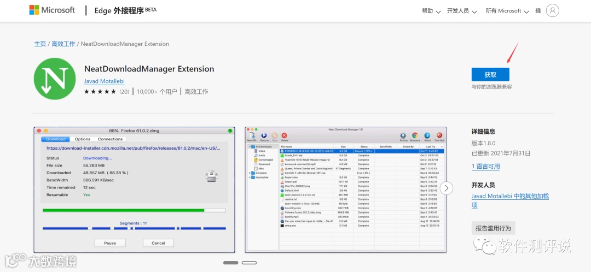Select the second carousel page indicator
Viewport: 591px width, 272px height.
tap(249, 263)
